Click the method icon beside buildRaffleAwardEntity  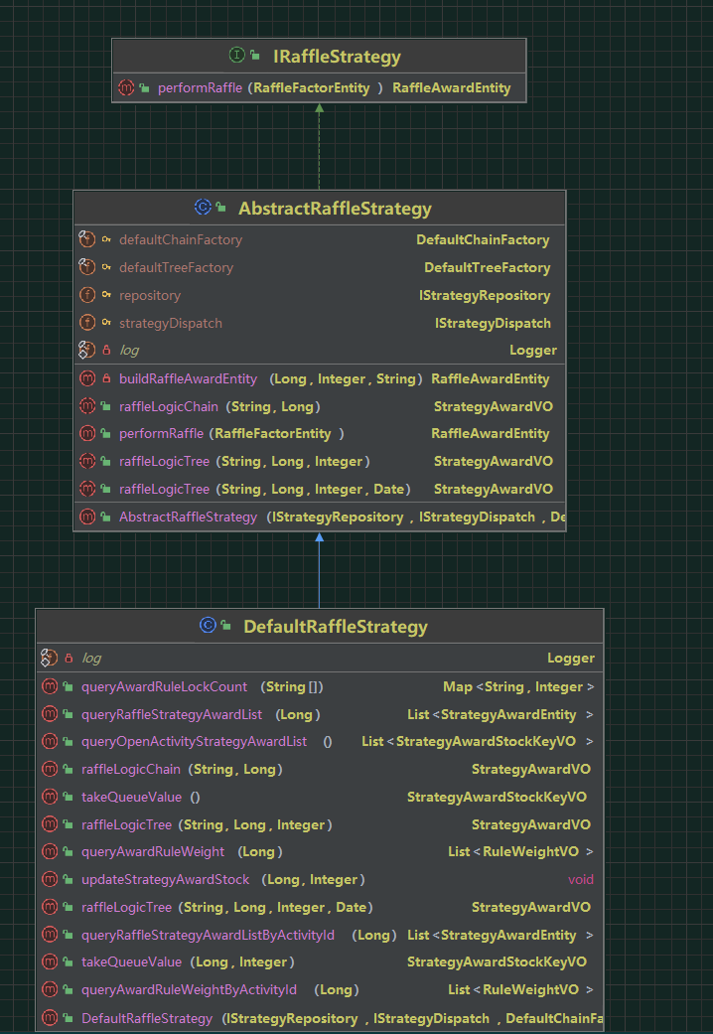coord(87,378)
